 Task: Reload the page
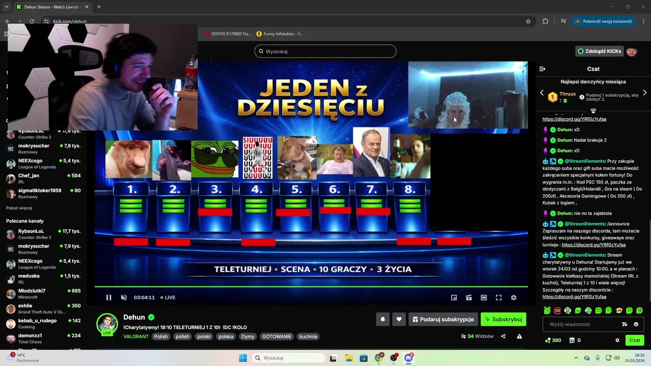click(x=32, y=21)
